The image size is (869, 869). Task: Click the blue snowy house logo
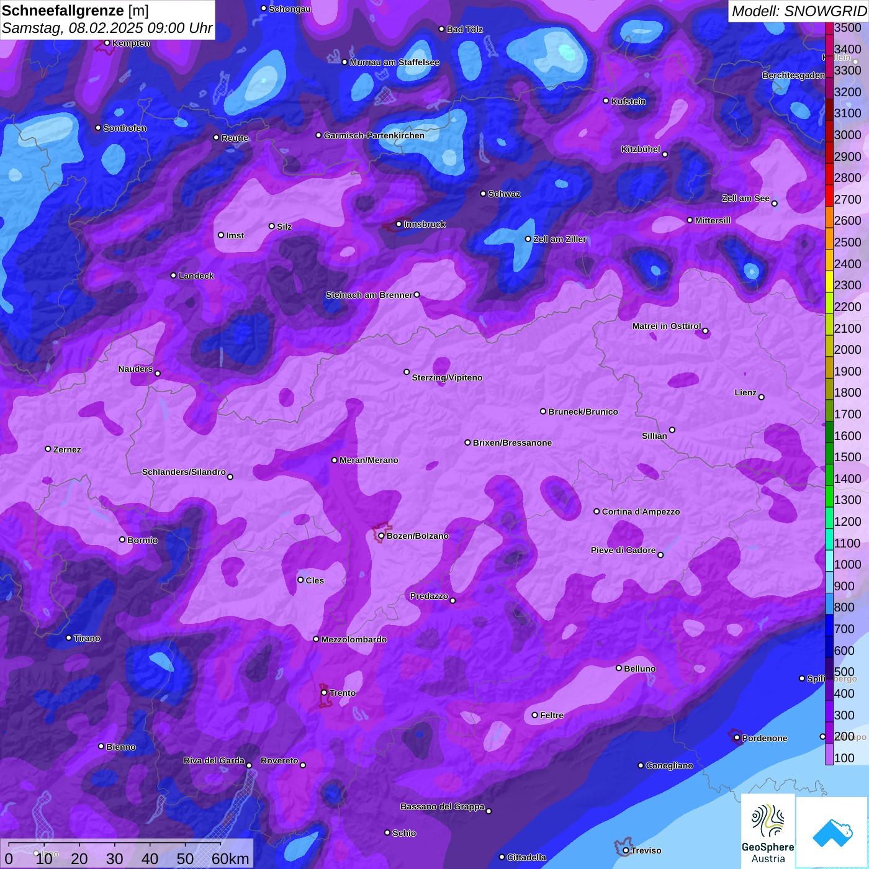pos(832,833)
